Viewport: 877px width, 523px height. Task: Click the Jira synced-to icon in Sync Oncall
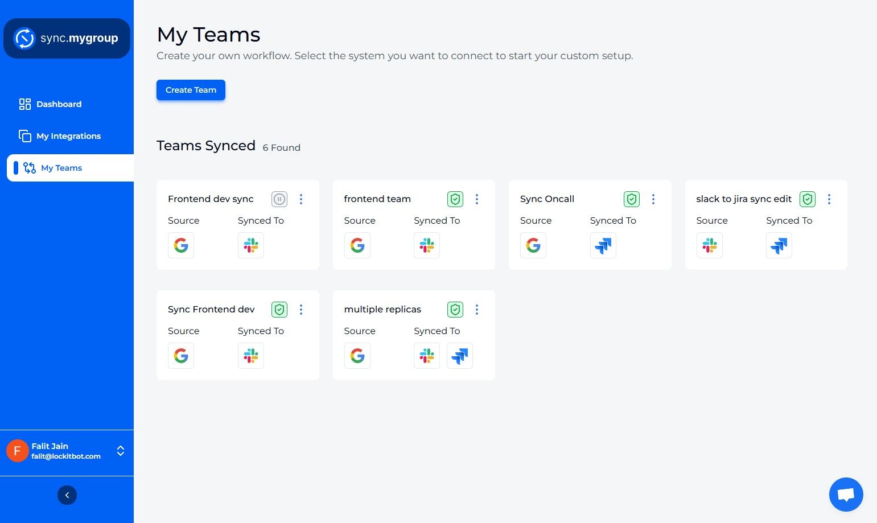pos(603,245)
